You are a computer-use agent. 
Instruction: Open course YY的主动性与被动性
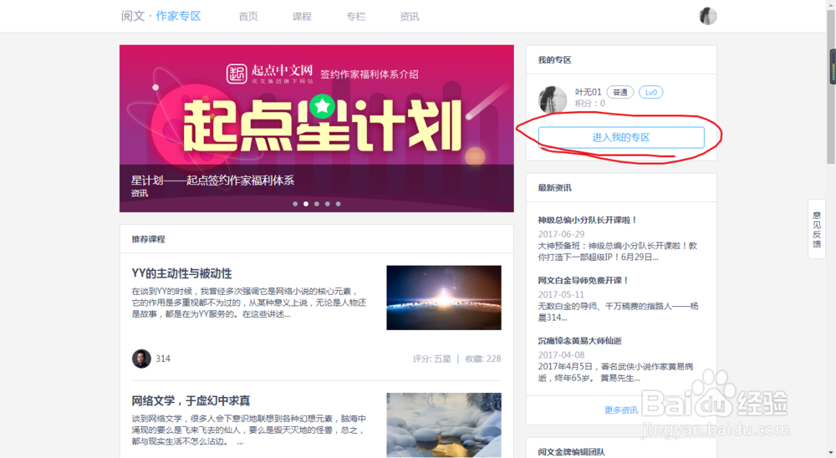[181, 273]
